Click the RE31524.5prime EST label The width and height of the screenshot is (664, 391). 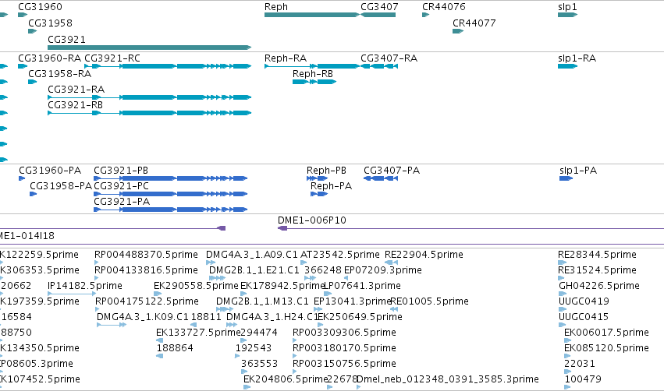pos(597,270)
